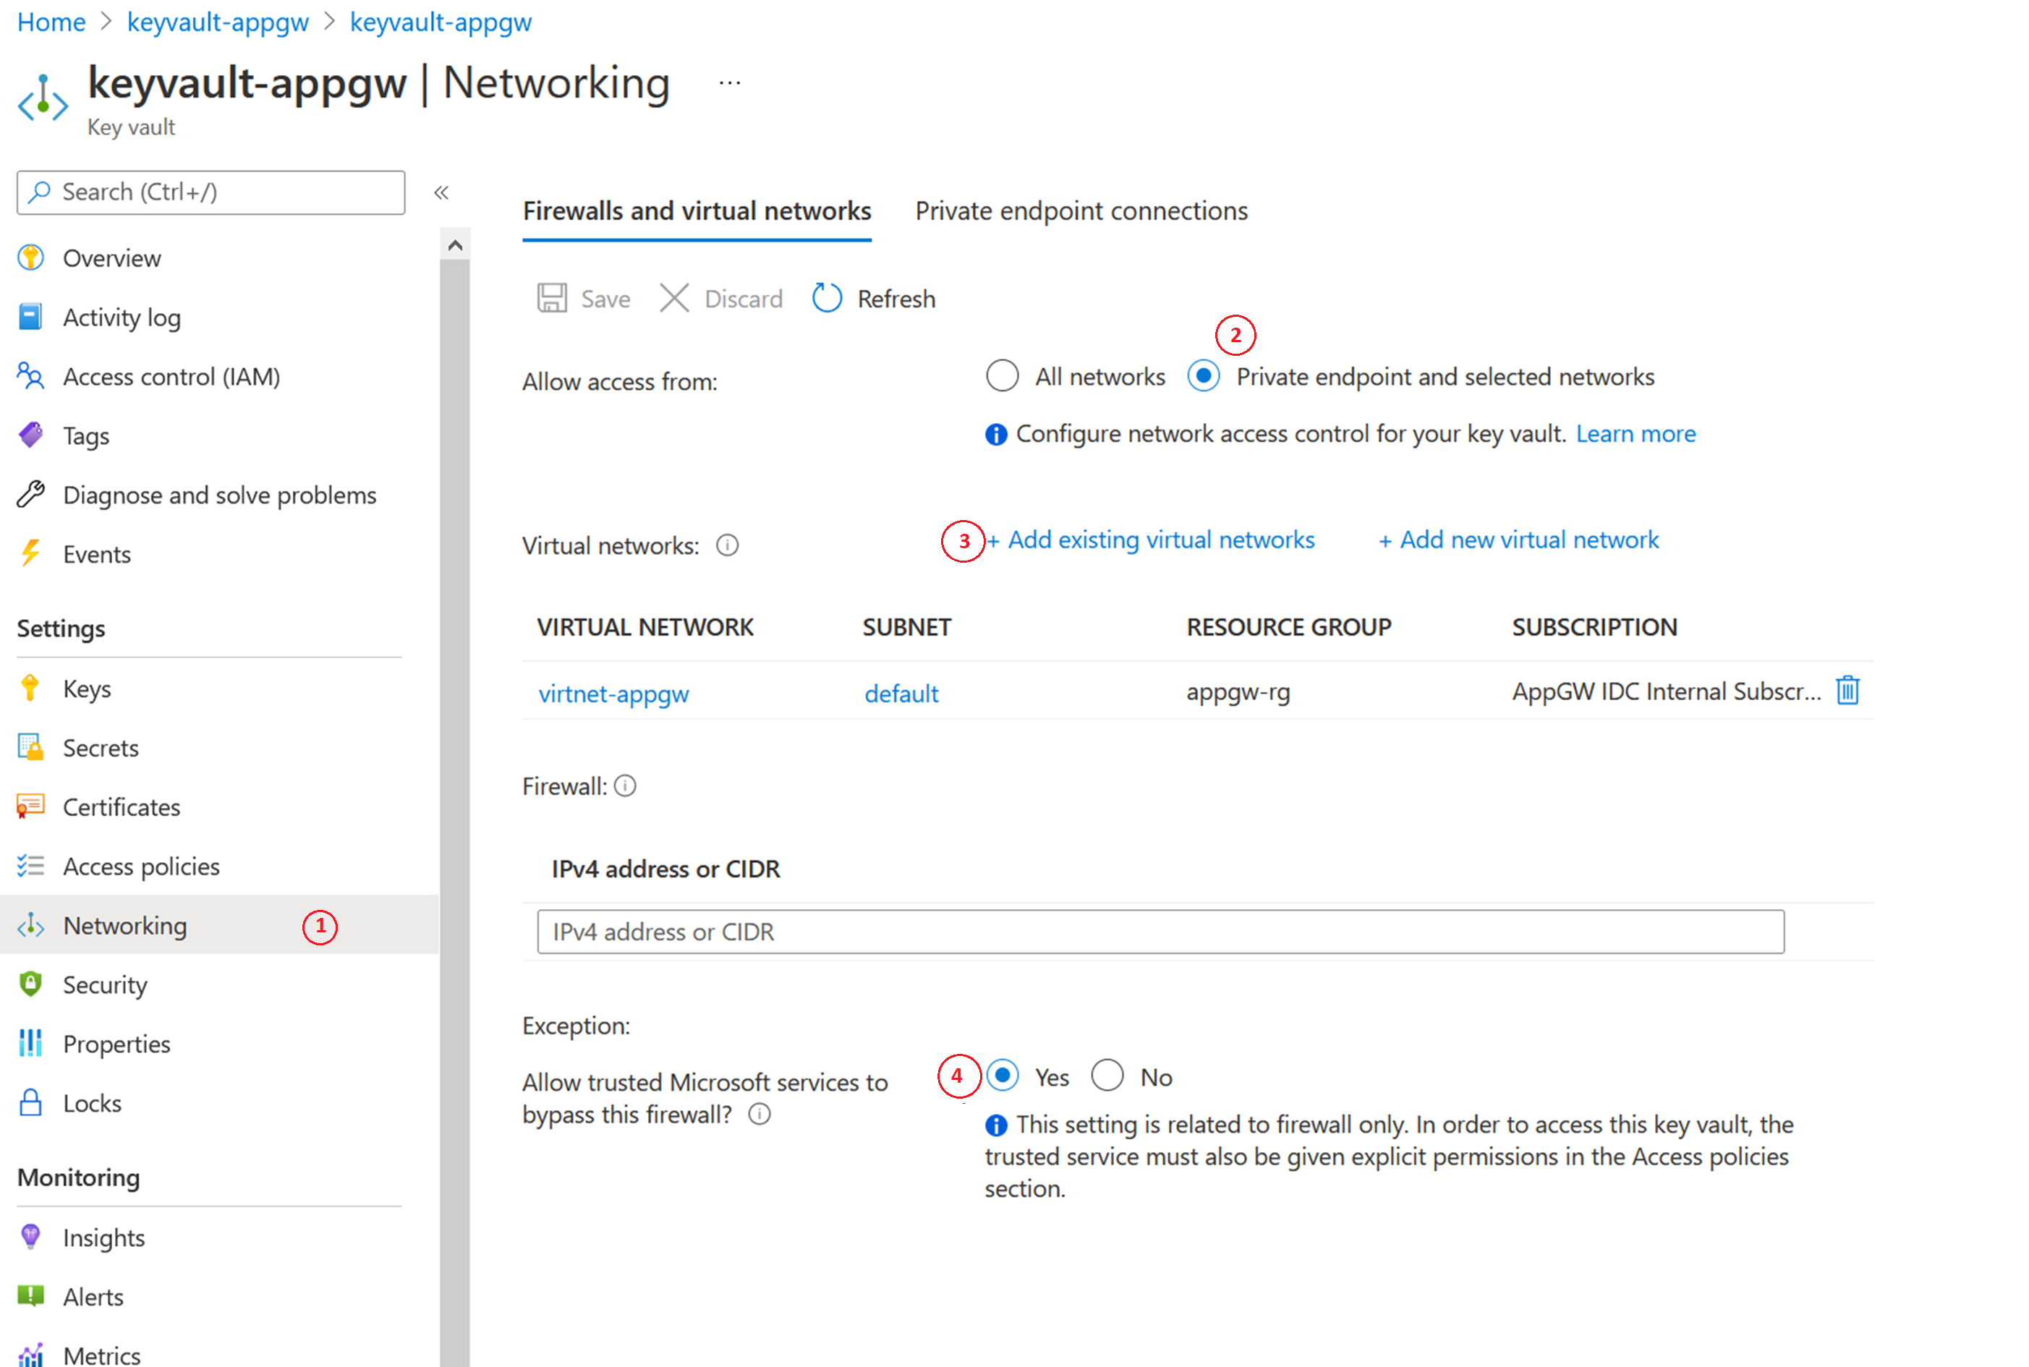Enable Allow trusted Microsoft services Yes option
The image size is (2029, 1367).
coord(1001,1077)
